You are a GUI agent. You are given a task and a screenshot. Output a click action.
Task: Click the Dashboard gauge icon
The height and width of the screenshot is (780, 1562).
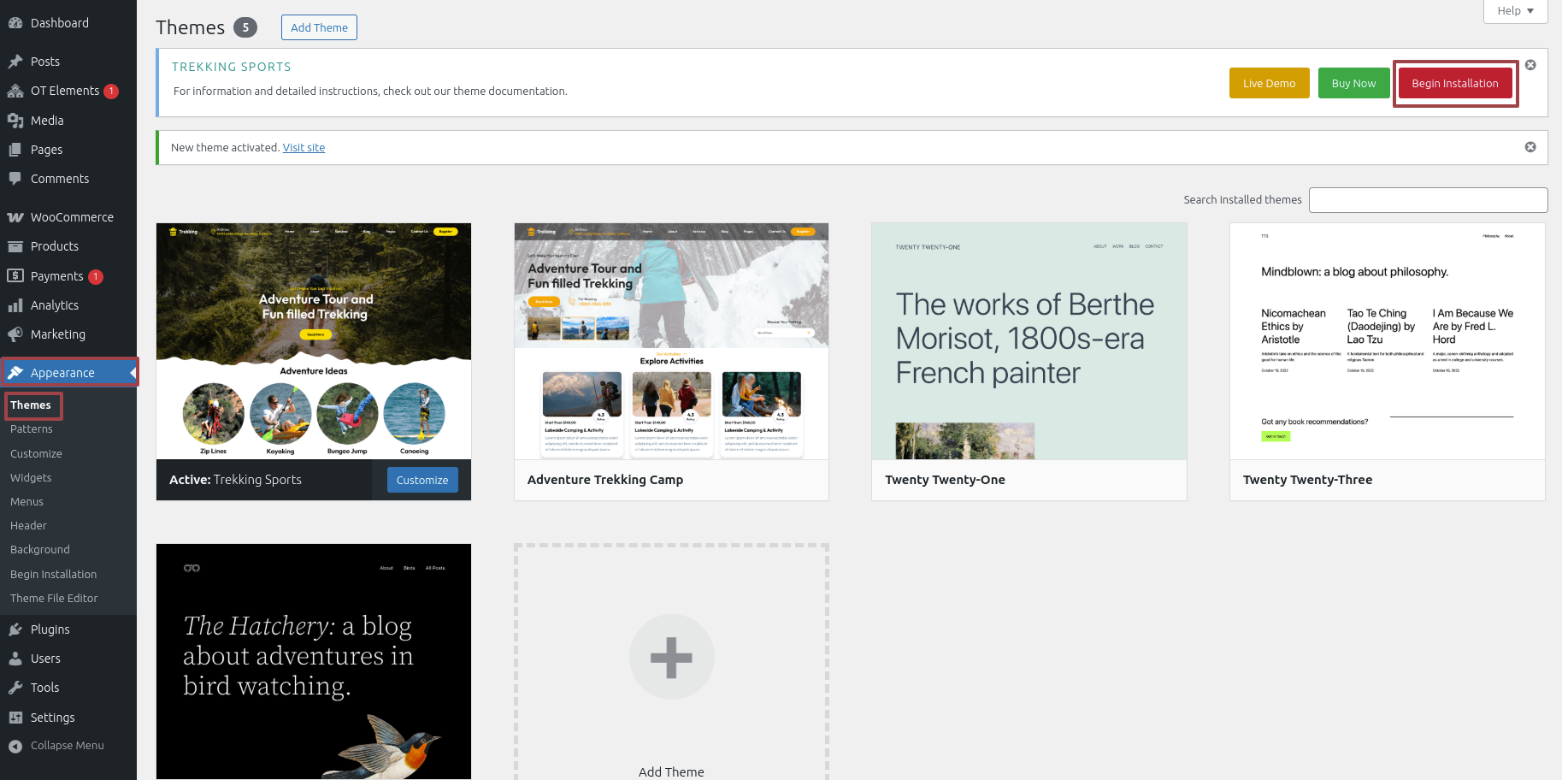point(15,23)
